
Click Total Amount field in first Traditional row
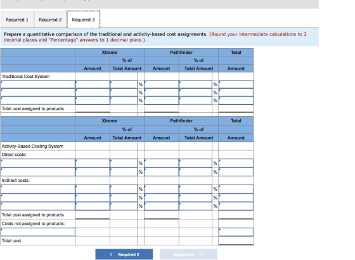point(236,84)
